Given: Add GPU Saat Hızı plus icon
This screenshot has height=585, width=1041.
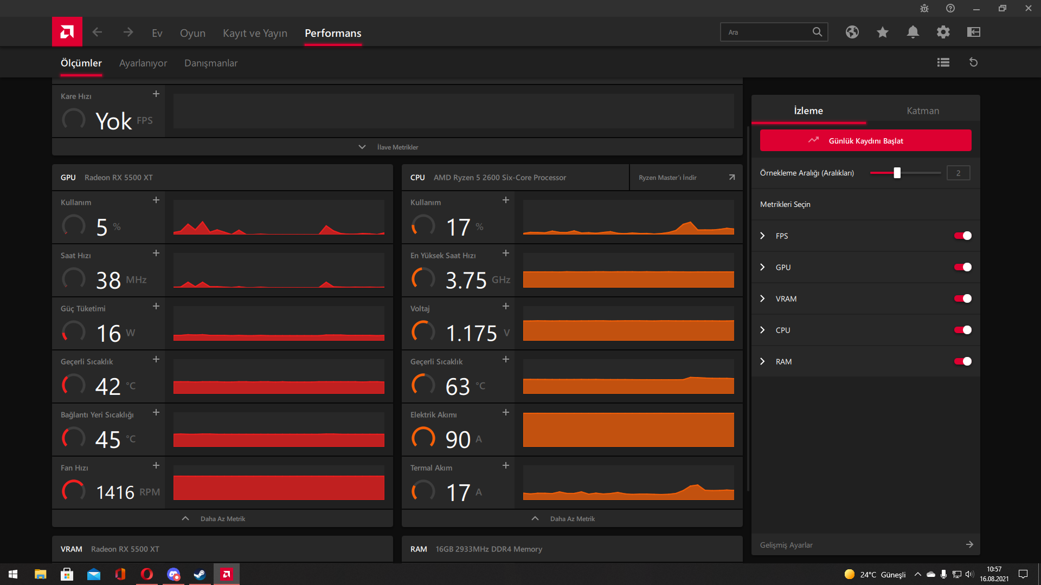Looking at the screenshot, I should (156, 253).
